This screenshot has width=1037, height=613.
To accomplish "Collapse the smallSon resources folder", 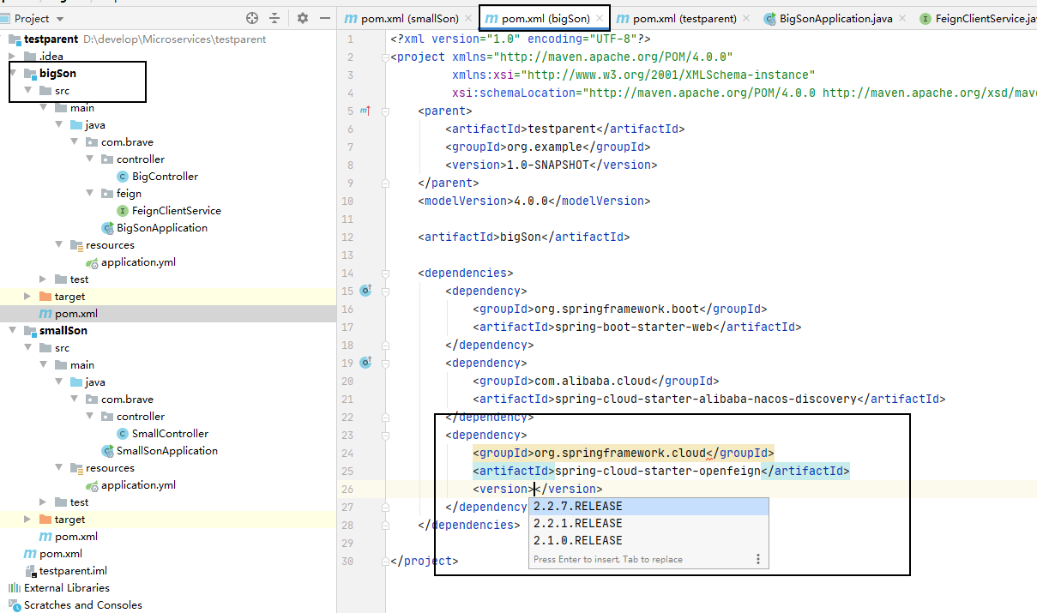I will (59, 468).
